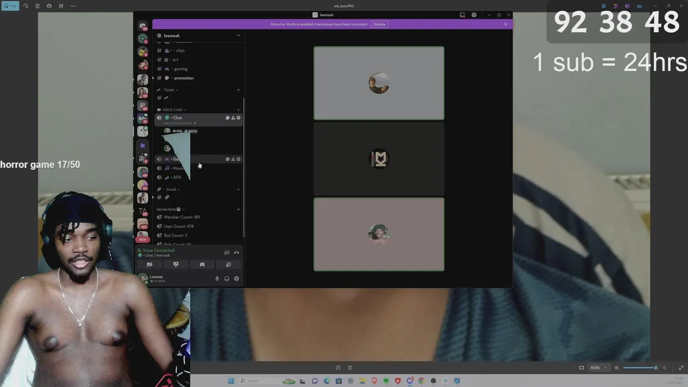This screenshot has height=387, width=688.
Task: Open the Discord inbox icon in title bar
Action: click(x=462, y=15)
